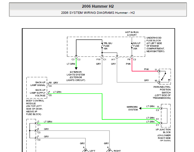This screenshot has height=152, width=194.
Task: Click the "A11" connector pin label
Action: click(x=113, y=60)
